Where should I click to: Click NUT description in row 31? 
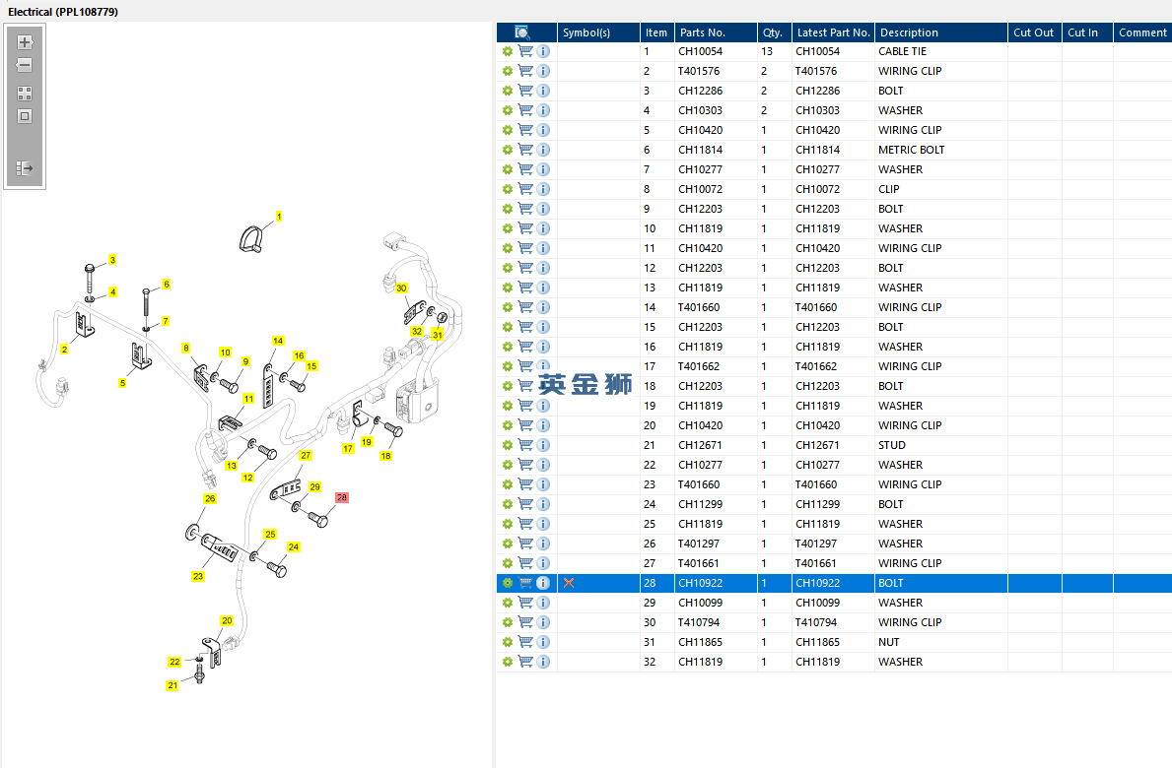[889, 642]
